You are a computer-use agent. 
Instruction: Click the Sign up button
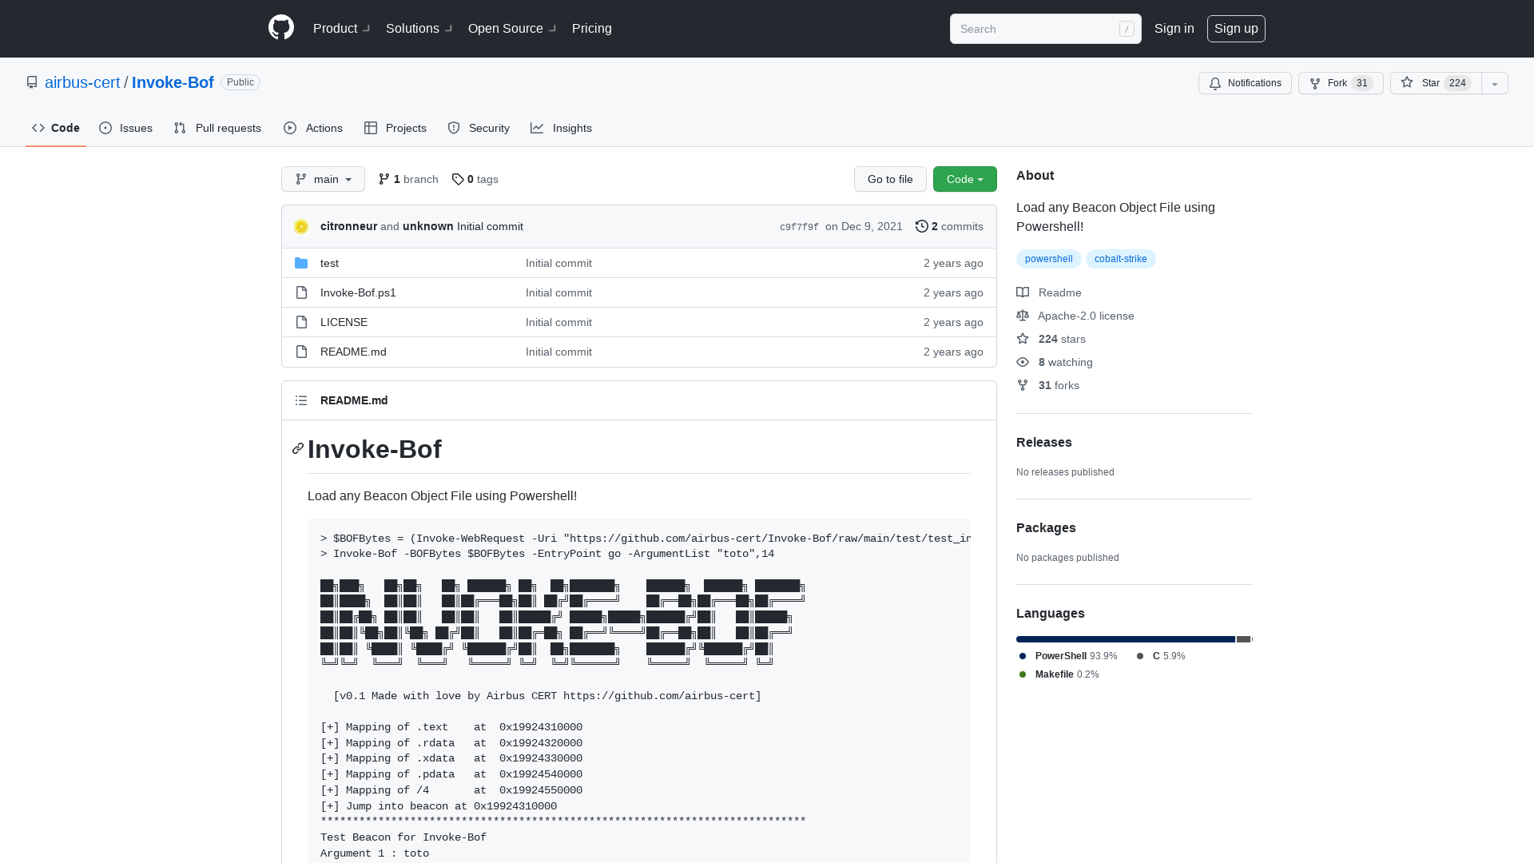click(x=1236, y=28)
